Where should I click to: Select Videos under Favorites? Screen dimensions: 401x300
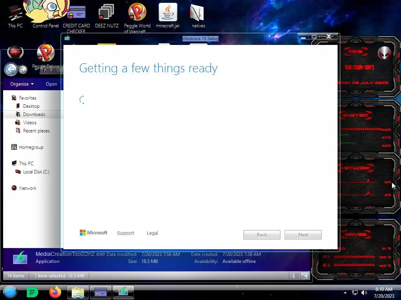pyautogui.click(x=30, y=122)
